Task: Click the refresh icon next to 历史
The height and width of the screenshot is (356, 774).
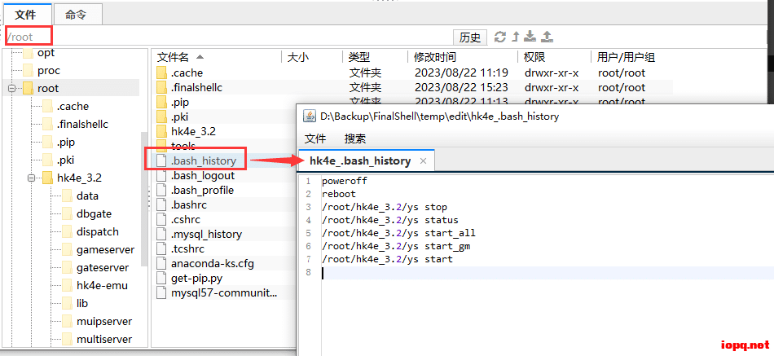Action: point(500,37)
